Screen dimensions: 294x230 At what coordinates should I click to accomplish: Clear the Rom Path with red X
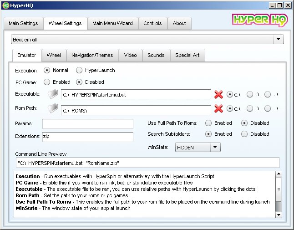tap(218, 108)
